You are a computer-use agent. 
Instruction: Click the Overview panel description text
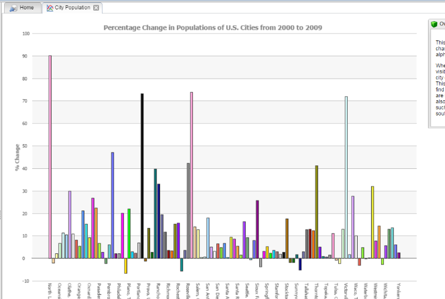[x=440, y=76]
